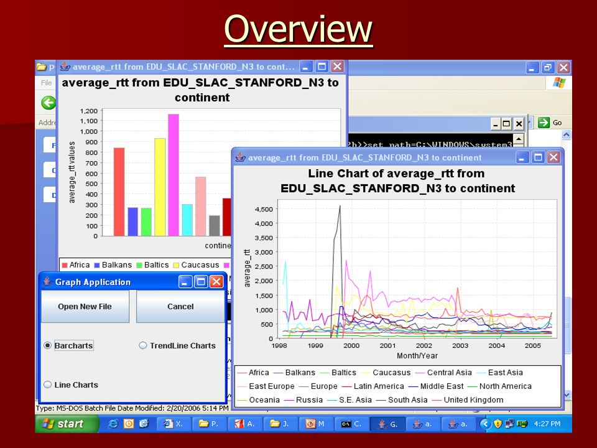Click the folder icon in the Explorer title bar
The height and width of the screenshot is (448, 597).
41,67
